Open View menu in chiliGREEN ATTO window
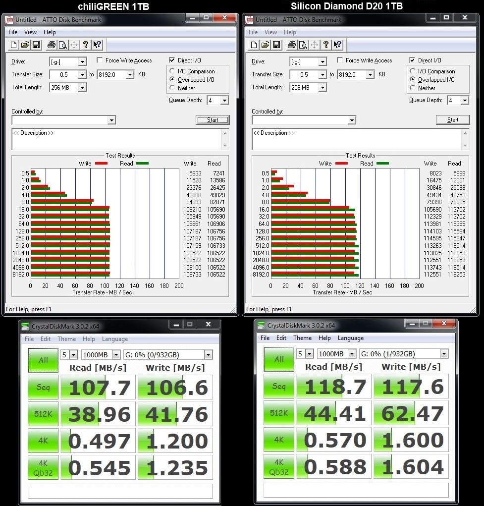The image size is (484, 506). pos(30,32)
